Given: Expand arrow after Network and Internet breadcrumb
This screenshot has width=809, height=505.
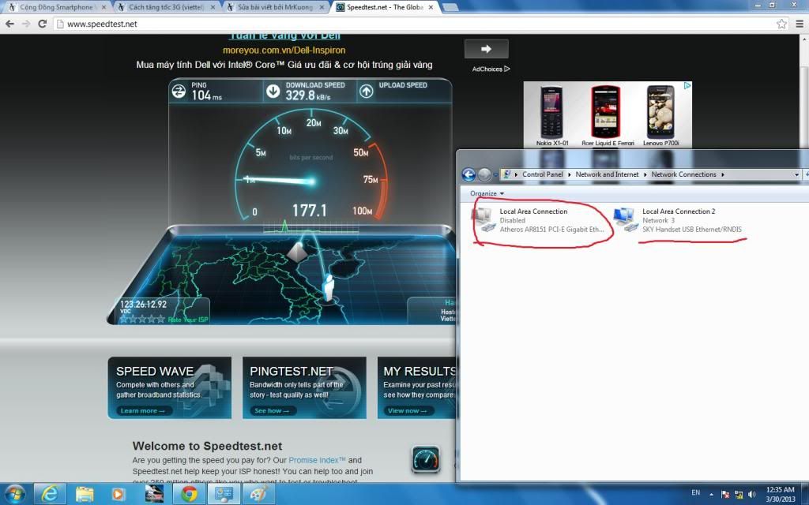Looking at the screenshot, I should click(645, 174).
